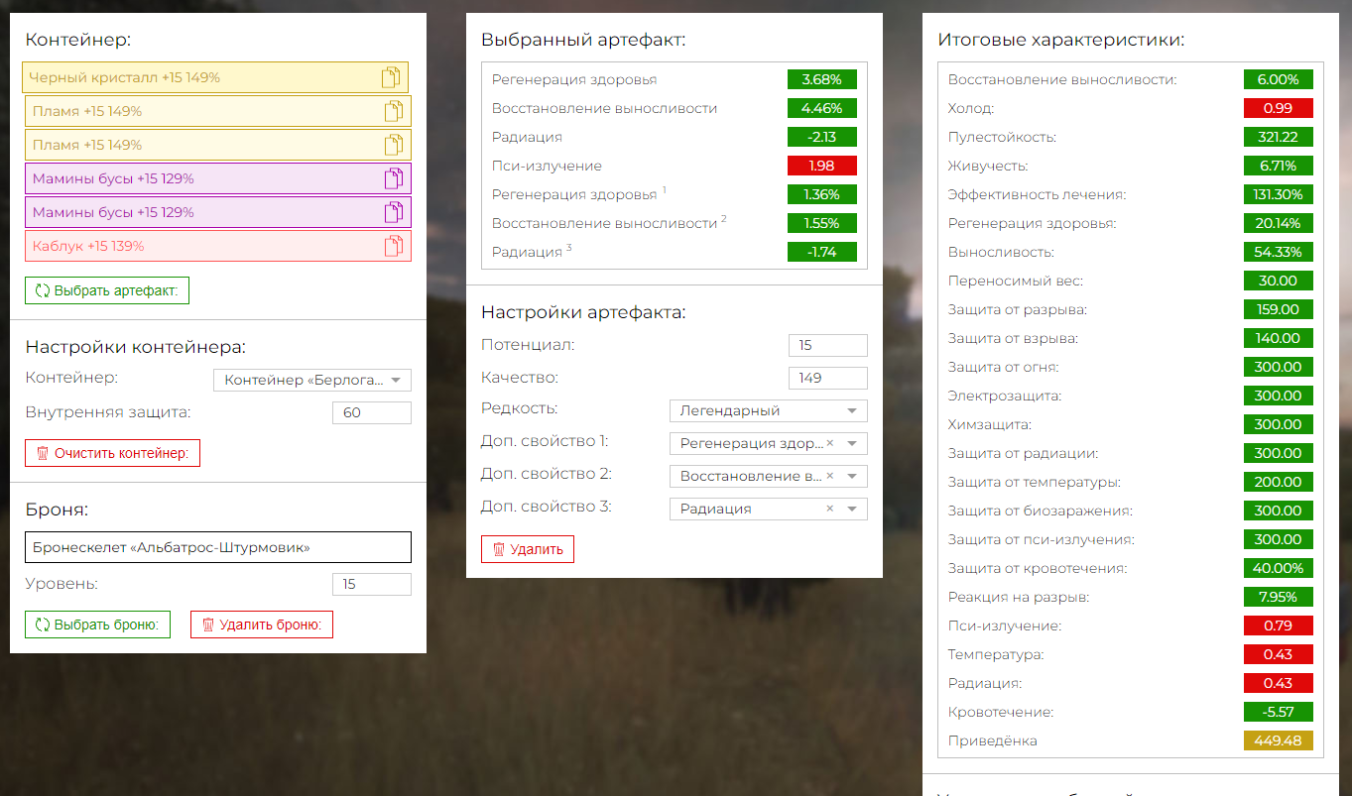Click the Переносимый вес 30.00 value
This screenshot has width=1352, height=796.
point(1279,281)
